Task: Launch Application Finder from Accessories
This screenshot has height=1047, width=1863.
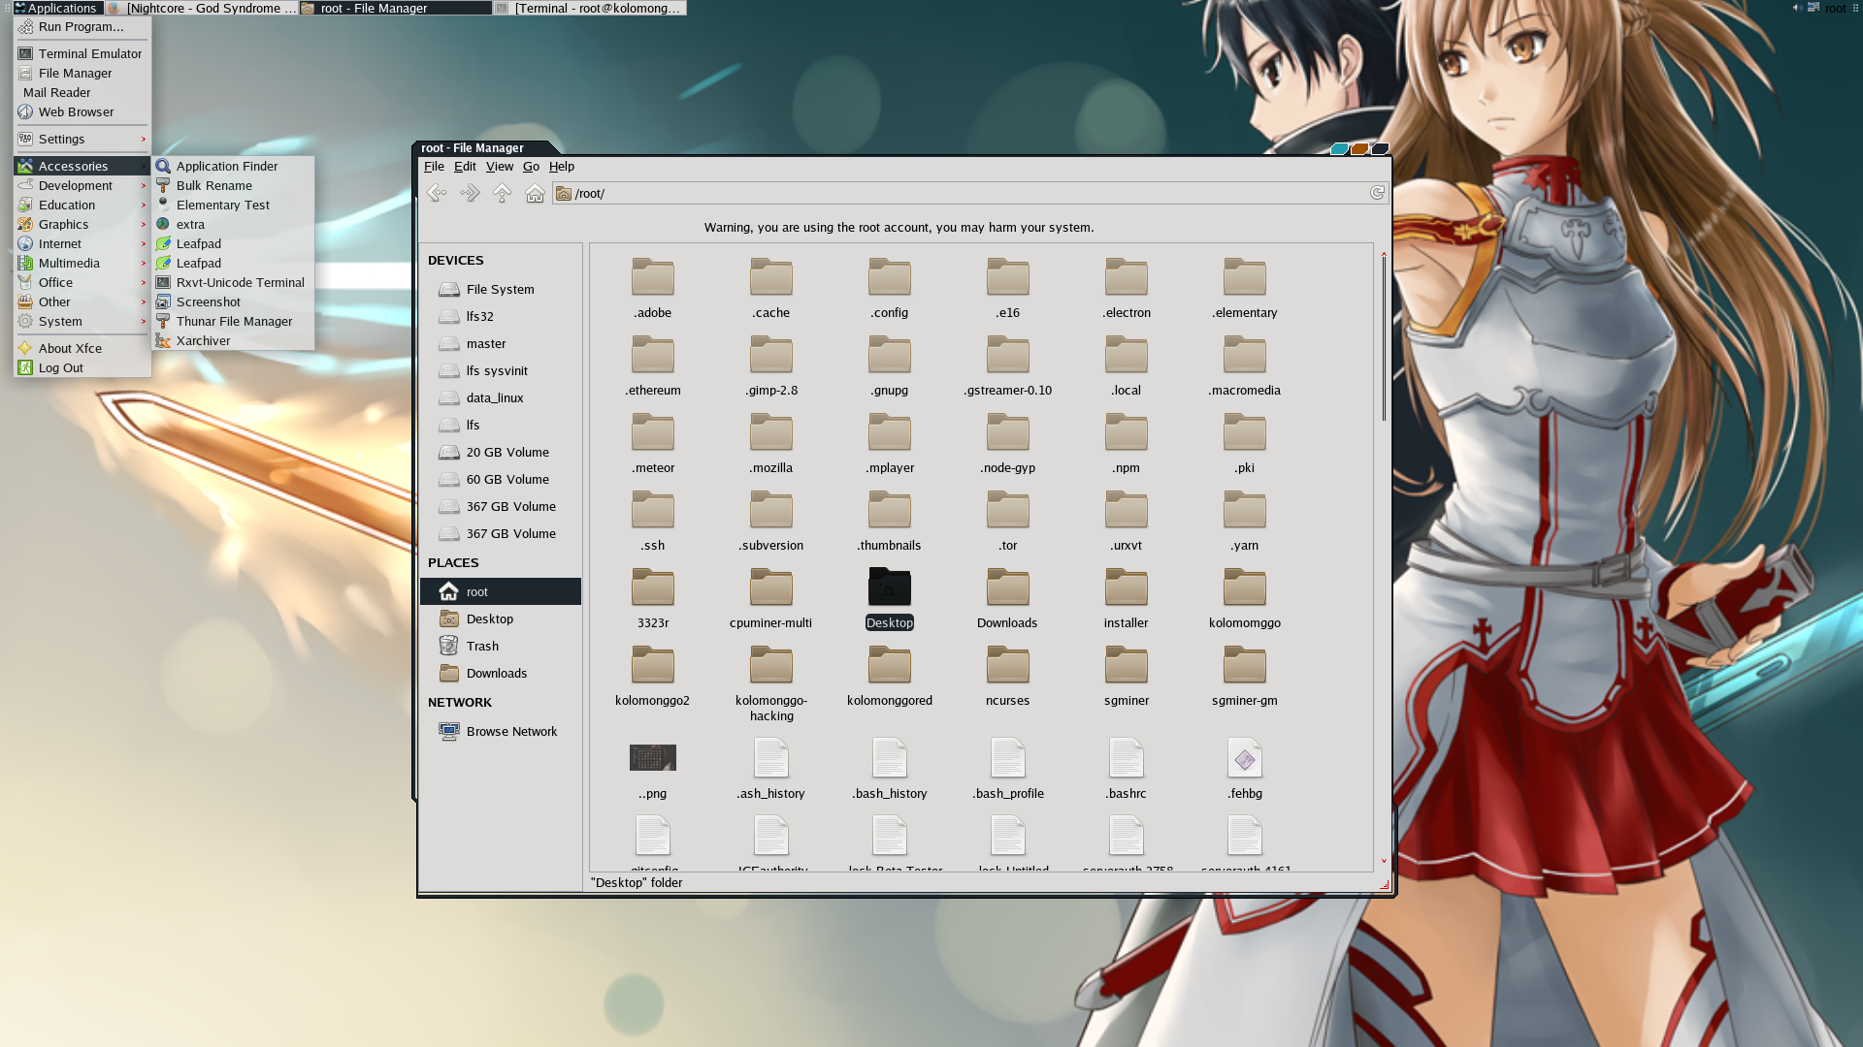Action: (x=233, y=167)
